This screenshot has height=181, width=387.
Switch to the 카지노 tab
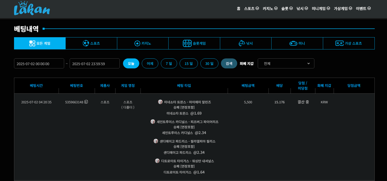(143, 43)
